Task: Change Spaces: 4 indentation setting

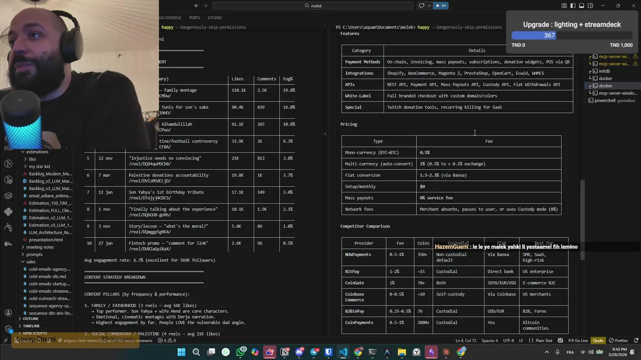Action: tap(490, 340)
